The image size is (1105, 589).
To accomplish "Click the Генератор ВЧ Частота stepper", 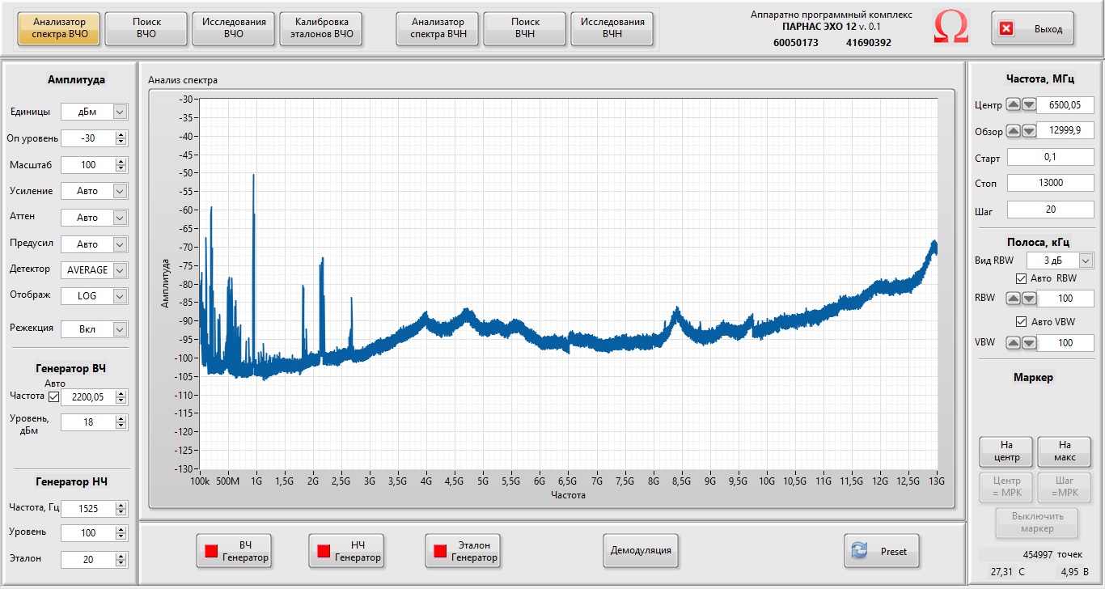I will (121, 397).
